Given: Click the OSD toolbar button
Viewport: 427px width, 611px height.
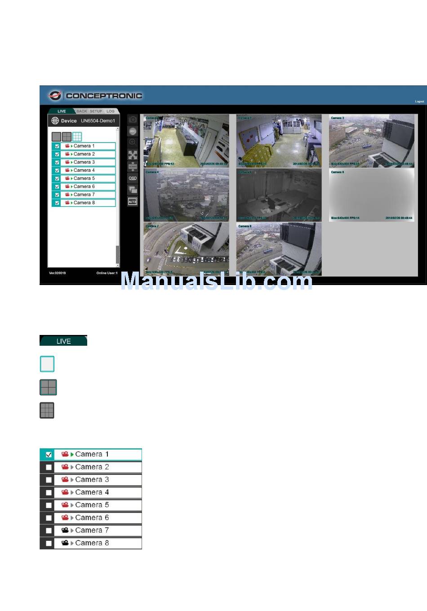Looking at the screenshot, I should (x=133, y=178).
